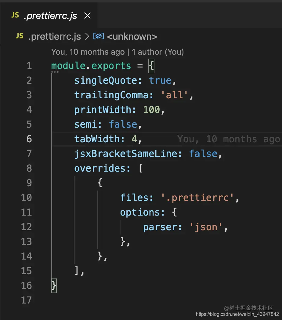
Task: Click '.prettierrc' string on line 10
Action: (x=197, y=198)
